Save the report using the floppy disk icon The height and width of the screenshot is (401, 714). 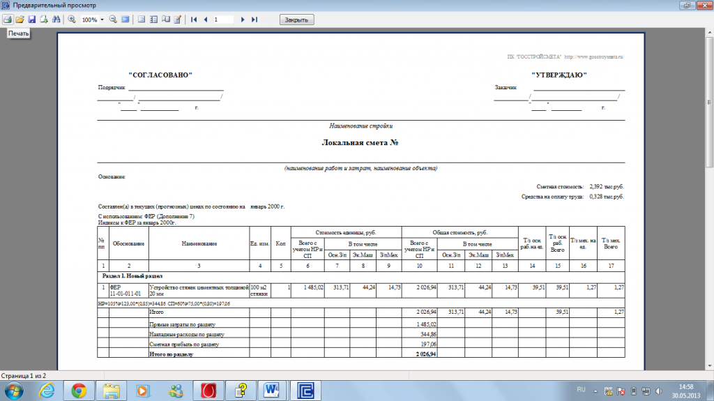(32, 20)
